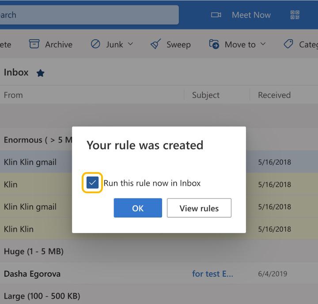Expand the Junk dropdown arrow

pos(130,44)
